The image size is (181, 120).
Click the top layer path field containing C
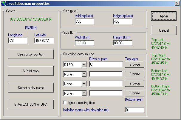[106, 64]
